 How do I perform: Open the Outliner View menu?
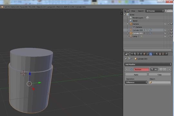(133, 11)
